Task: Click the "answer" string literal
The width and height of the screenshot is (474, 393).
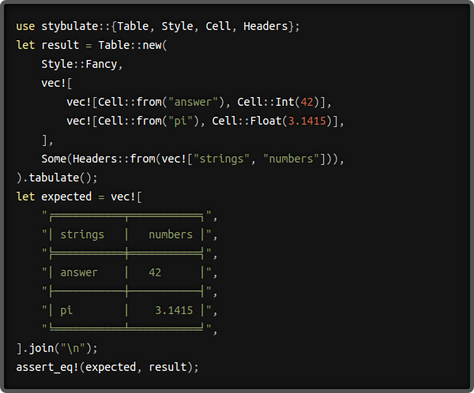Action: click(x=194, y=102)
